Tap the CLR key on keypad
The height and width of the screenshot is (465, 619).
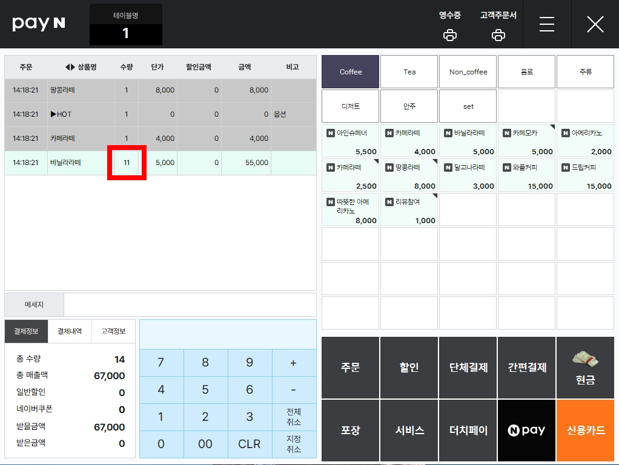tap(250, 444)
